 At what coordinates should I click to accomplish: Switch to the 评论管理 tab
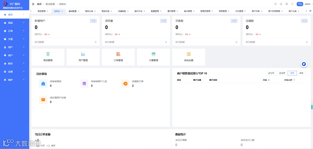point(239,11)
